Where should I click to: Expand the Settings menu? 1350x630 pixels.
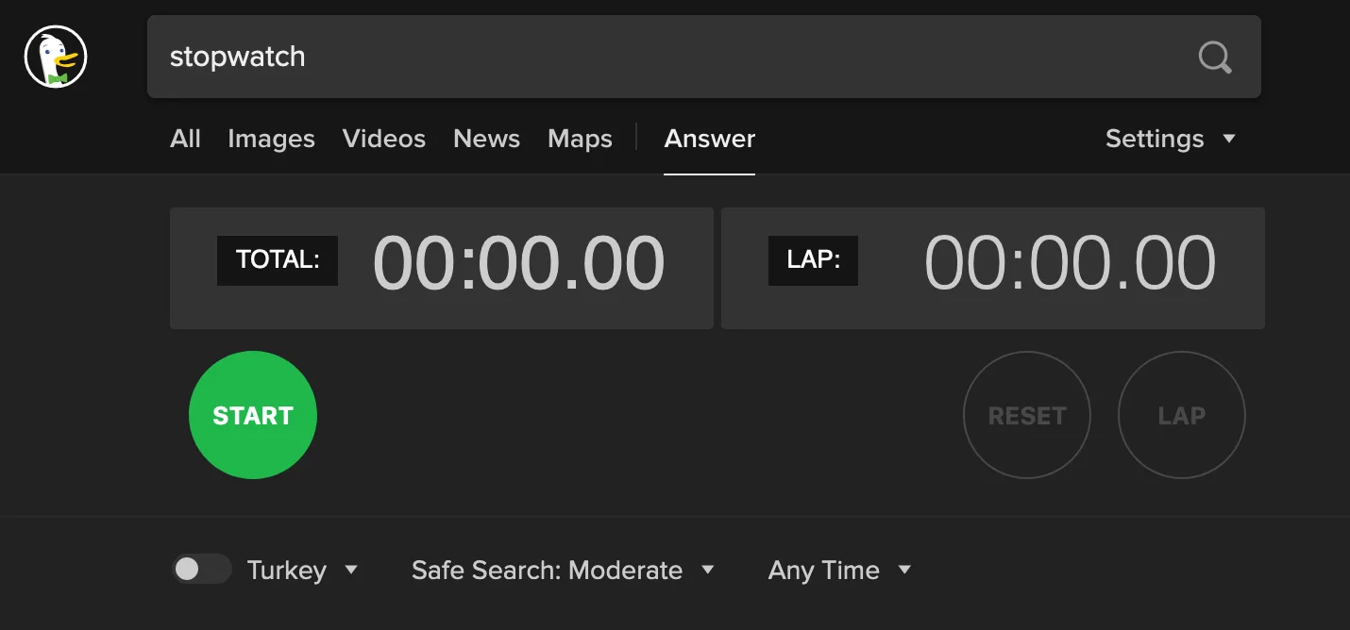coord(1171,138)
